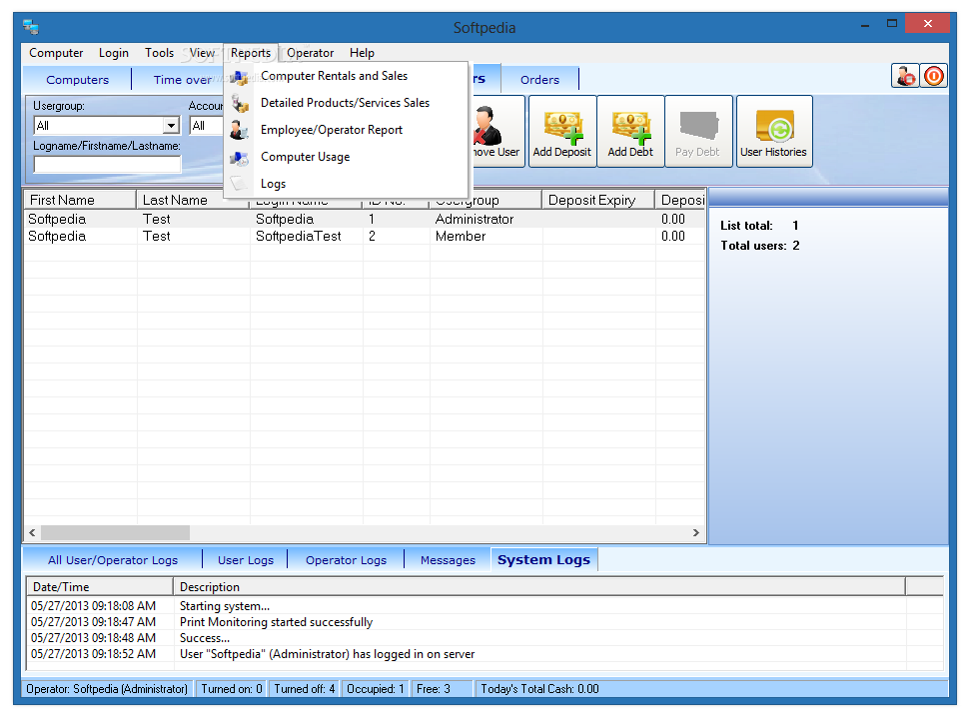
Task: Open the View menu
Action: pyautogui.click(x=202, y=53)
